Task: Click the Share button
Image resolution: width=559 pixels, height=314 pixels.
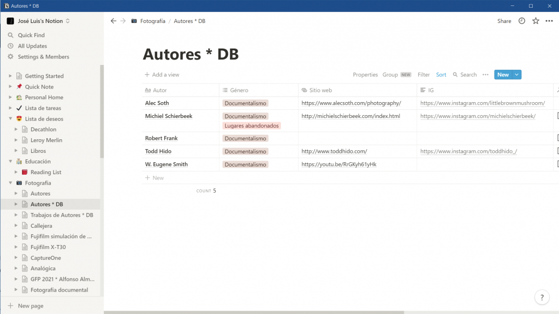Action: point(504,21)
